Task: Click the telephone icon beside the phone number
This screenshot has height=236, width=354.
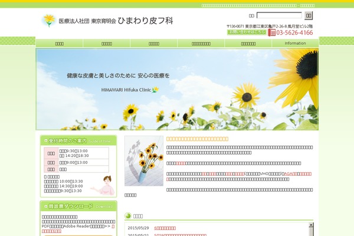Action: [x=271, y=32]
